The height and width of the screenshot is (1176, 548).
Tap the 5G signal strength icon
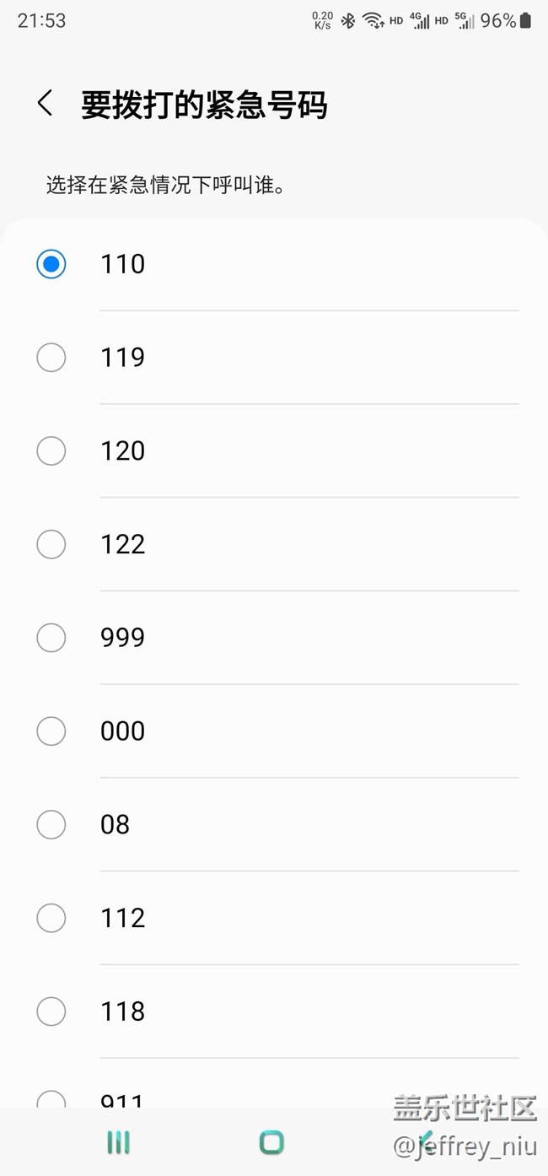pyautogui.click(x=465, y=21)
